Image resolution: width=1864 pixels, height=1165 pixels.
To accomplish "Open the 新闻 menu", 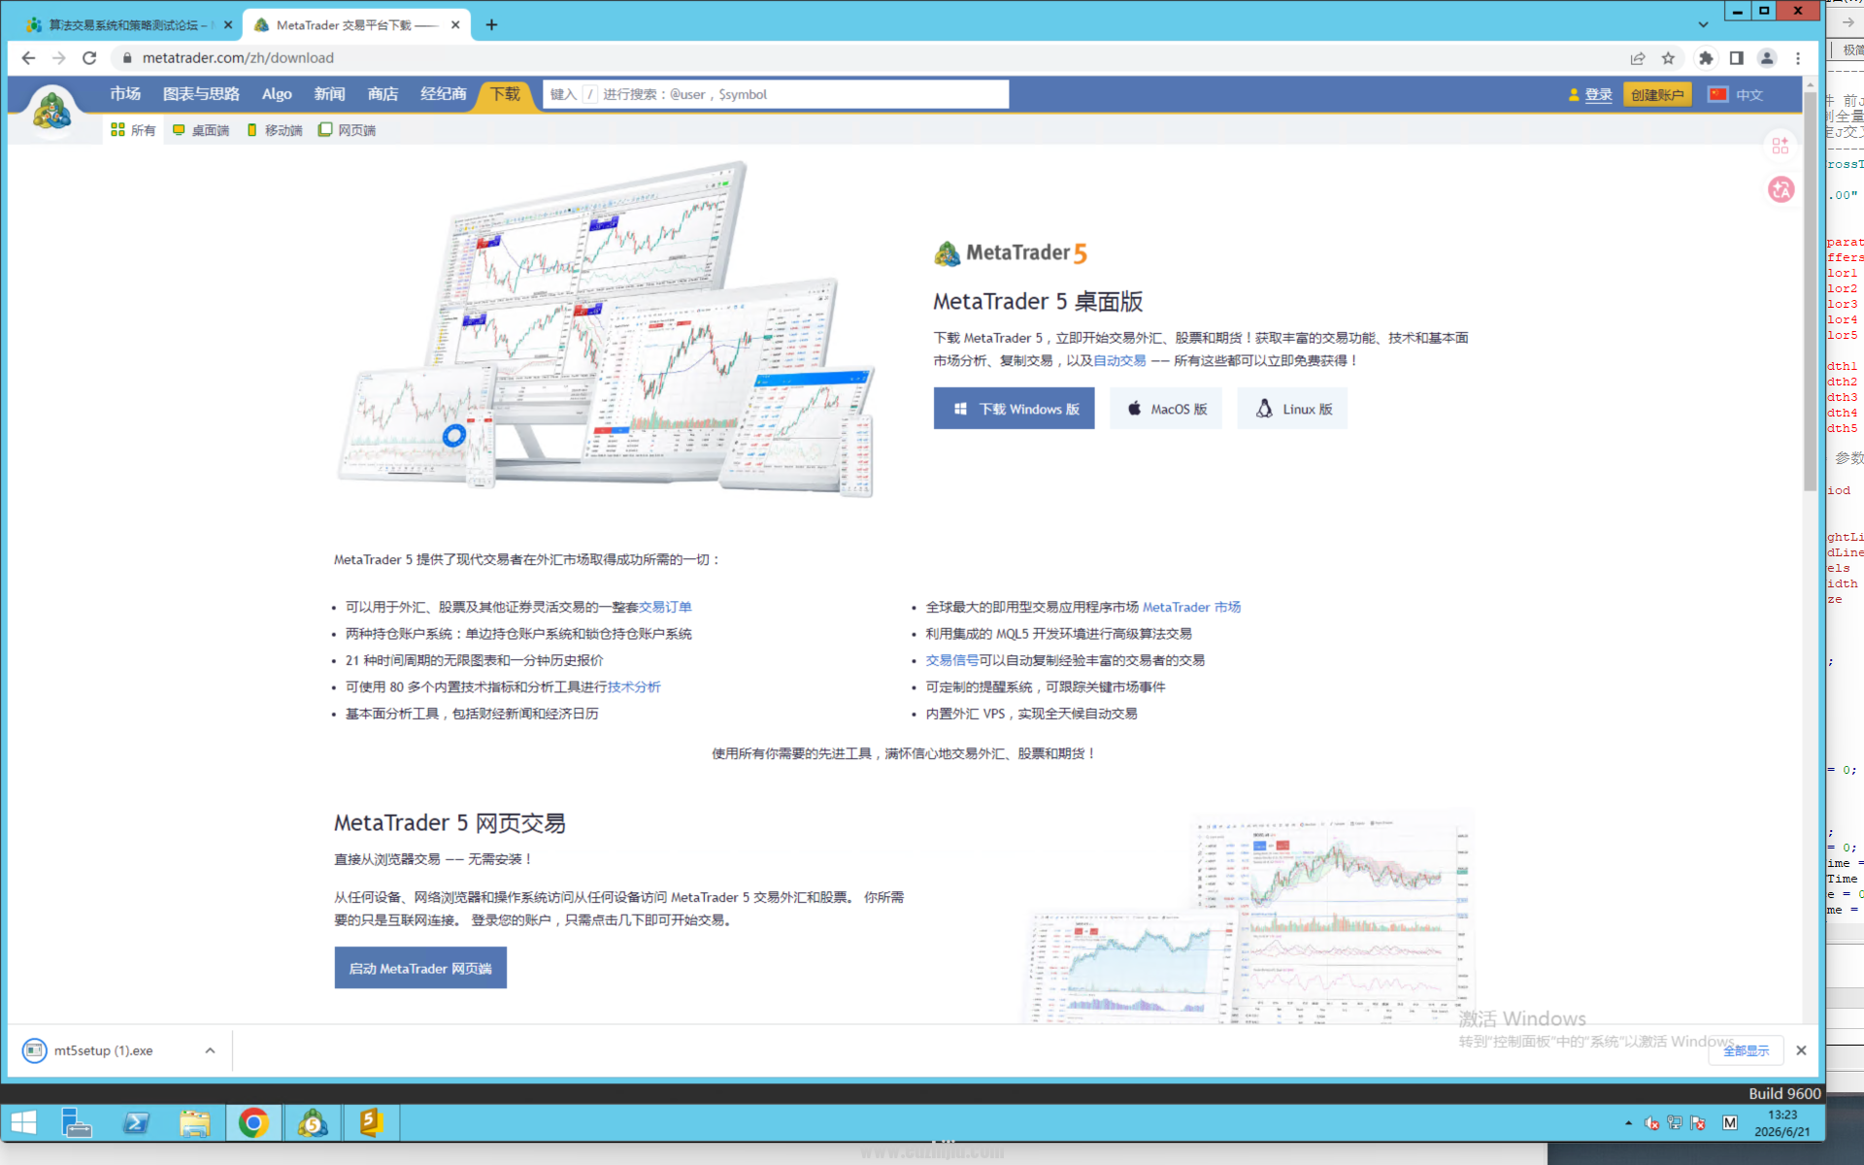I will point(330,94).
